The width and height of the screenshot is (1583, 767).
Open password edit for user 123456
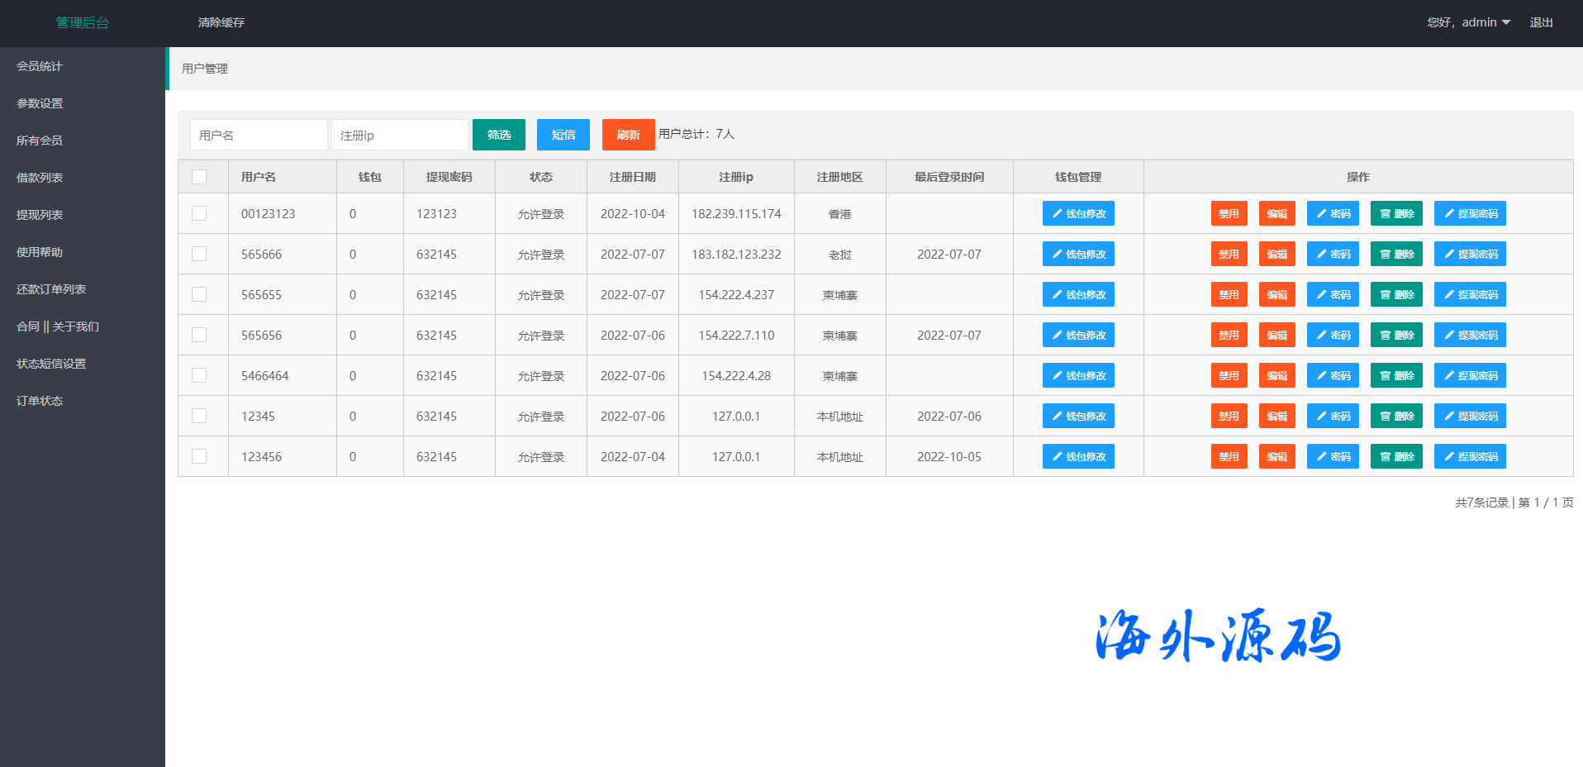point(1332,456)
